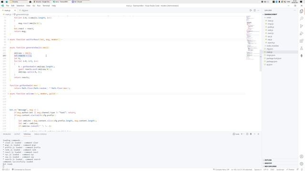Split the terminal panel
This screenshot has height=171, width=305.
click(x=247, y=134)
